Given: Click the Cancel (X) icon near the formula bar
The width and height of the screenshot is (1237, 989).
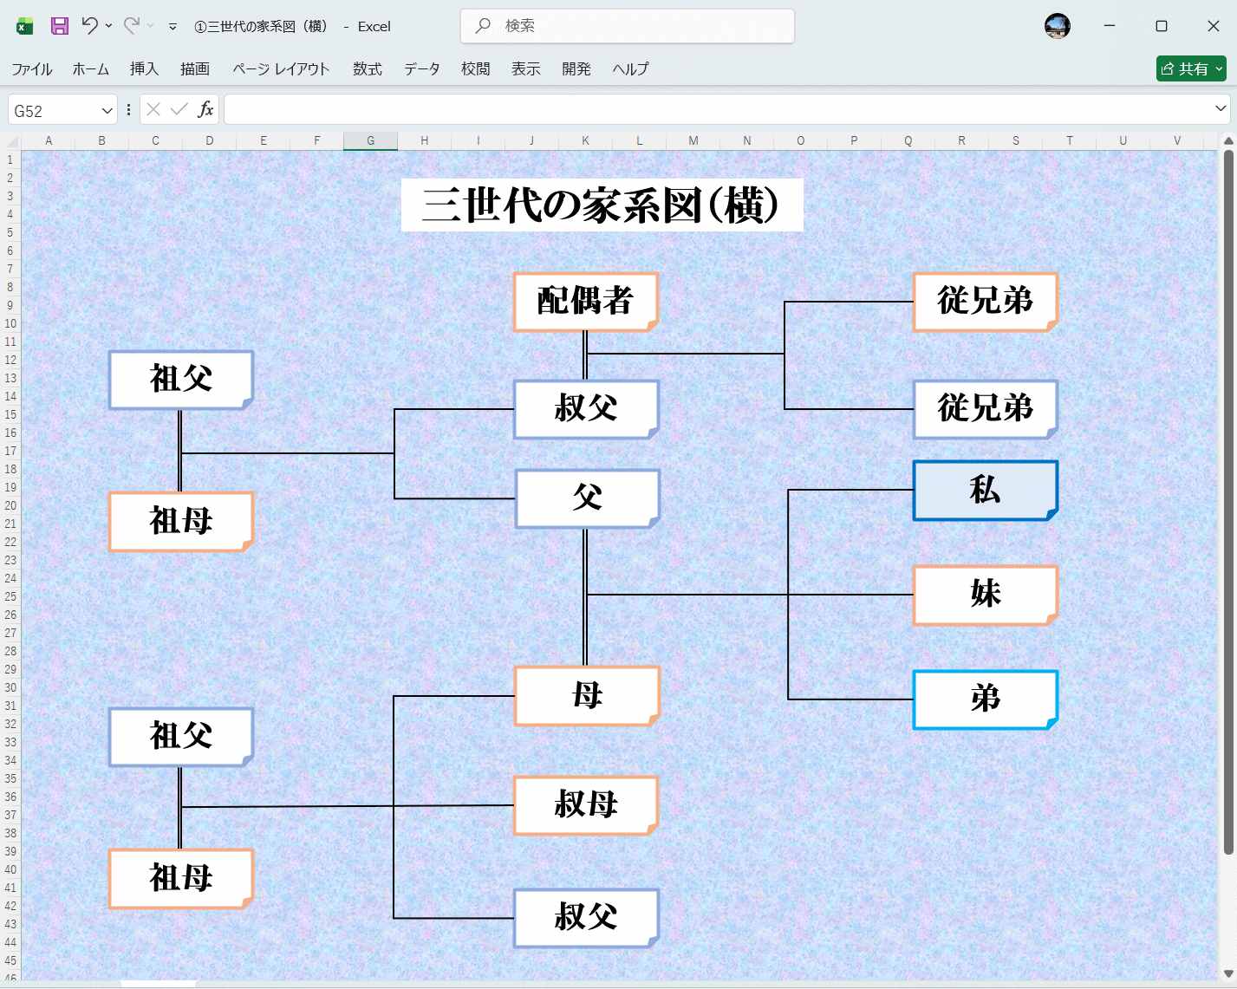Looking at the screenshot, I should pyautogui.click(x=153, y=109).
